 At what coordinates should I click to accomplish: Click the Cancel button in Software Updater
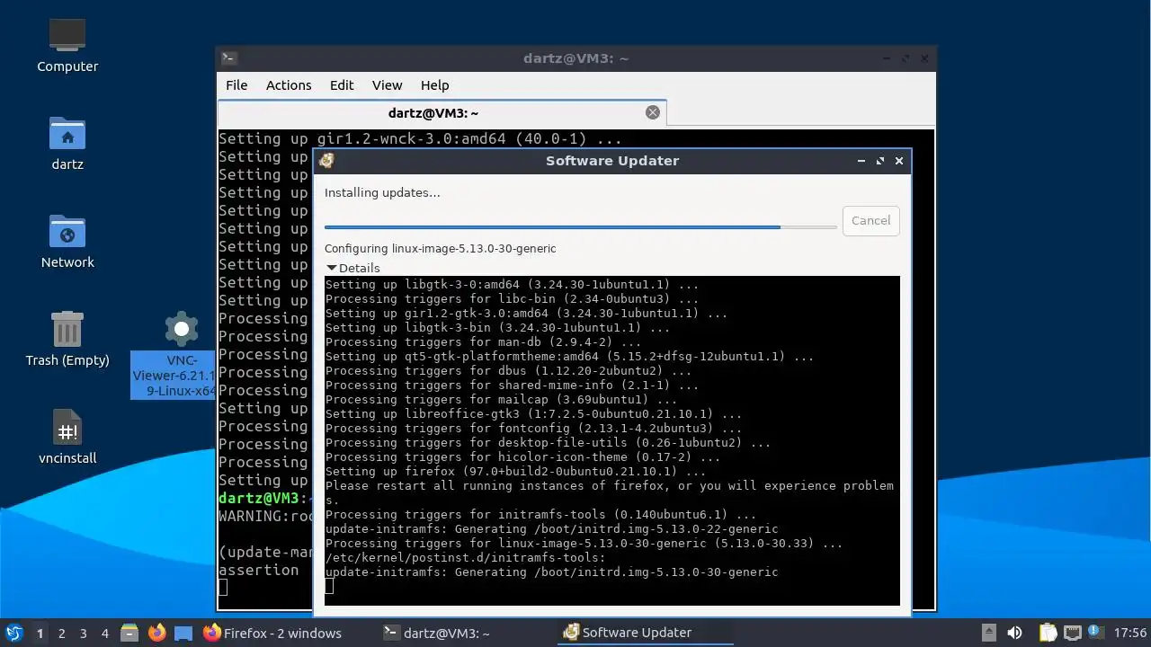pyautogui.click(x=870, y=220)
